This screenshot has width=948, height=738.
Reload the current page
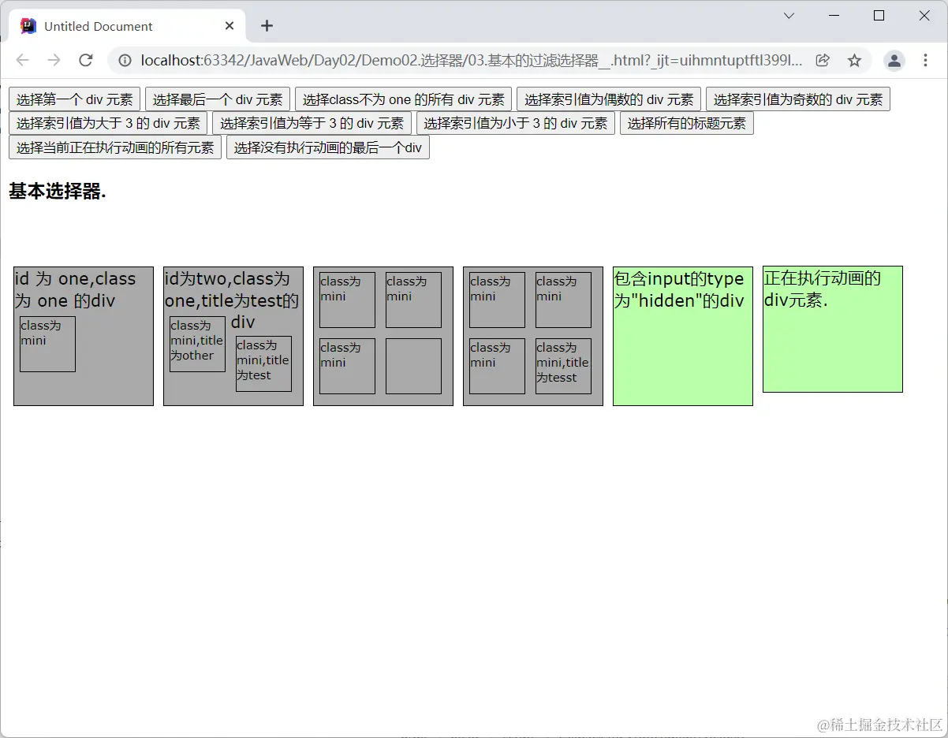click(86, 61)
